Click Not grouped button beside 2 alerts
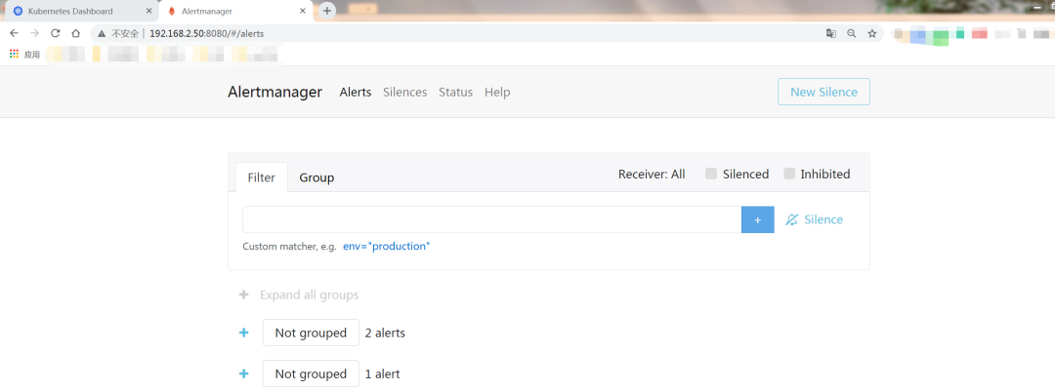 pyautogui.click(x=311, y=333)
